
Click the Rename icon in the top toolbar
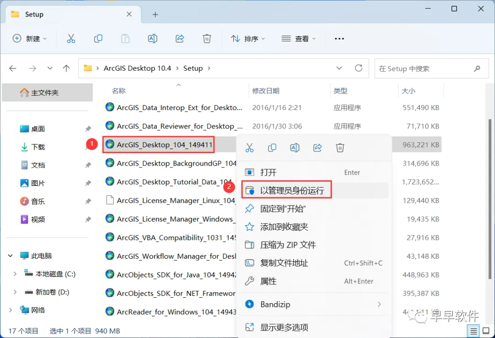pos(153,39)
